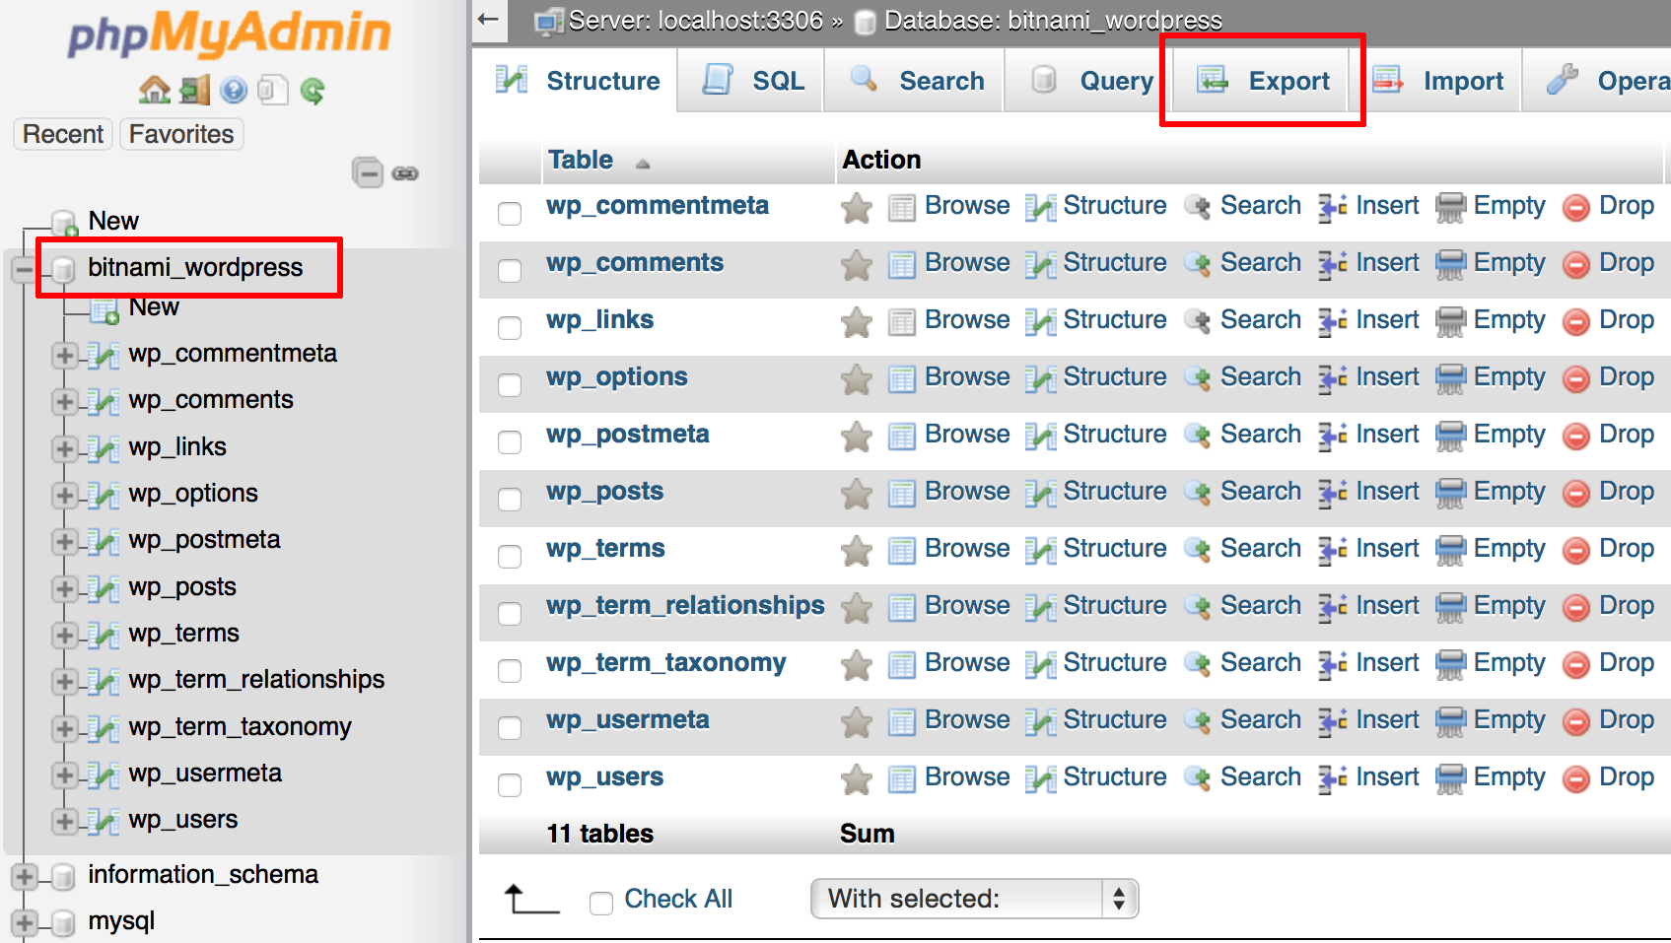Open the wp_term_relationships table link
The image size is (1671, 943).
pos(685,605)
